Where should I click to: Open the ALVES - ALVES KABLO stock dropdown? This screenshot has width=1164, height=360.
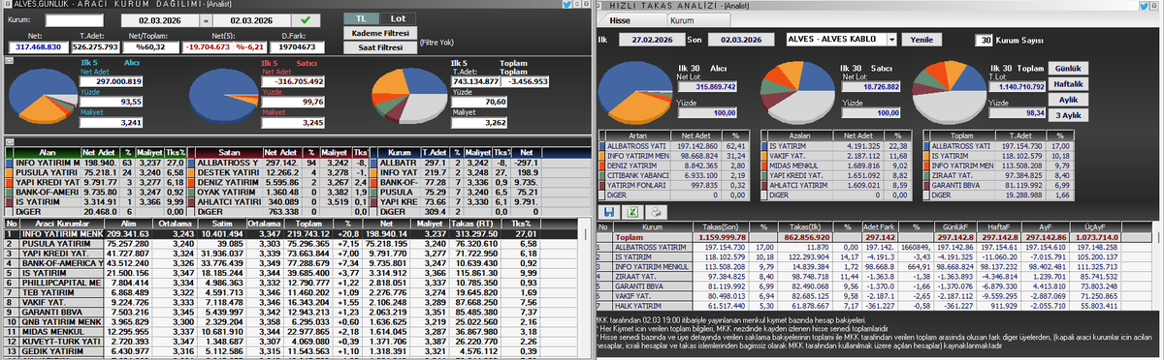[x=891, y=40]
